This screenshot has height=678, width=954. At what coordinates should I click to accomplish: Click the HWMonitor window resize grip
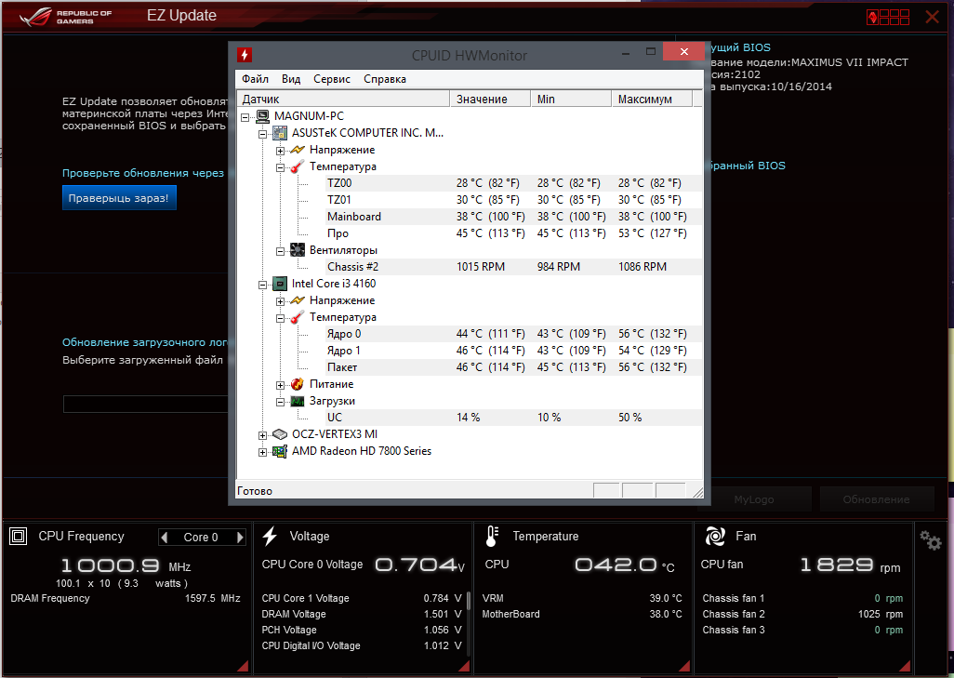[697, 492]
